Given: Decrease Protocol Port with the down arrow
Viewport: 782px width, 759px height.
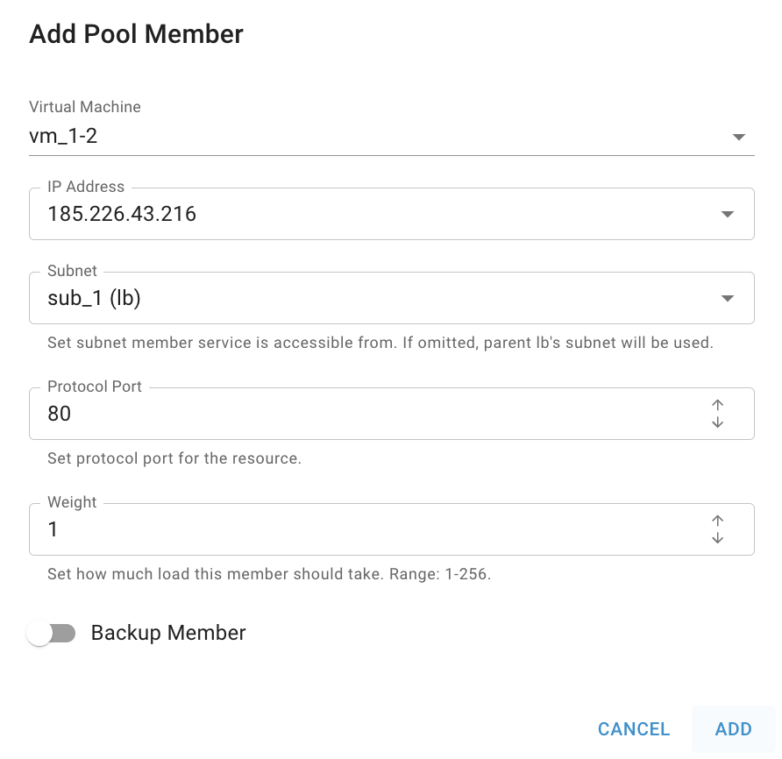Looking at the screenshot, I should [717, 422].
